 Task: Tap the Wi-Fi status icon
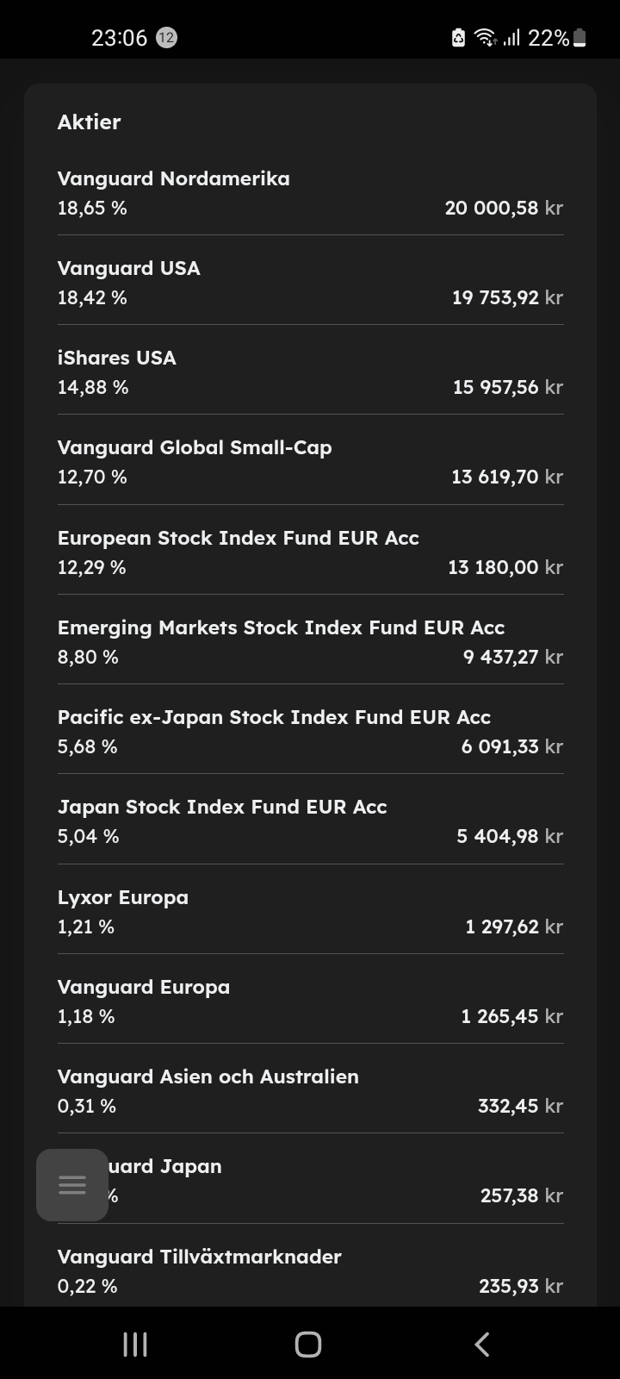pos(486,38)
